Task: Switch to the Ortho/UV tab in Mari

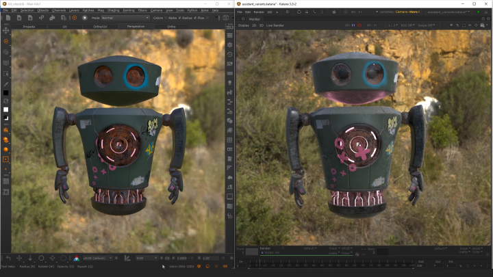Action: tap(100, 26)
